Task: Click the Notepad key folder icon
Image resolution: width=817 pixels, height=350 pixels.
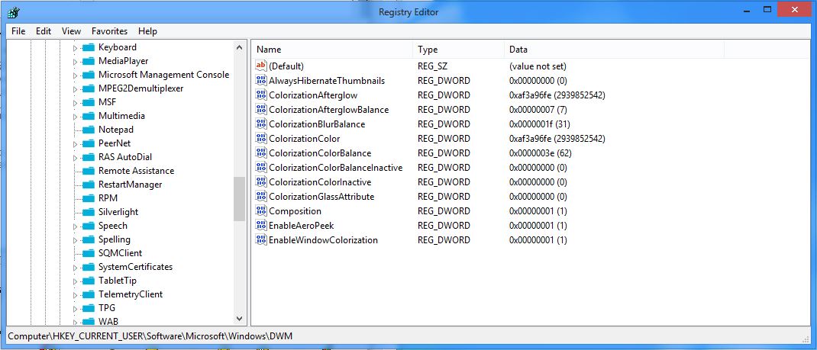Action: [x=89, y=130]
